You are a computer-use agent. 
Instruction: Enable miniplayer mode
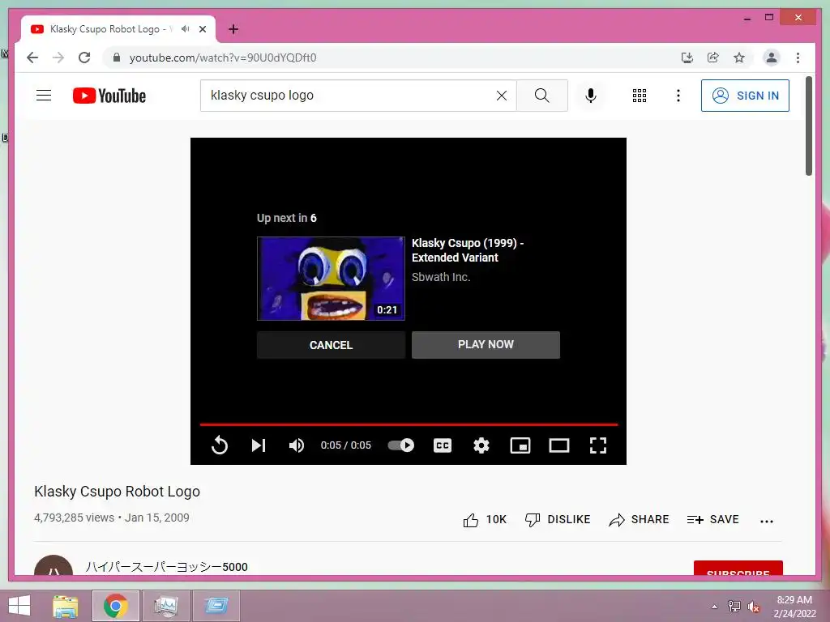[520, 445]
